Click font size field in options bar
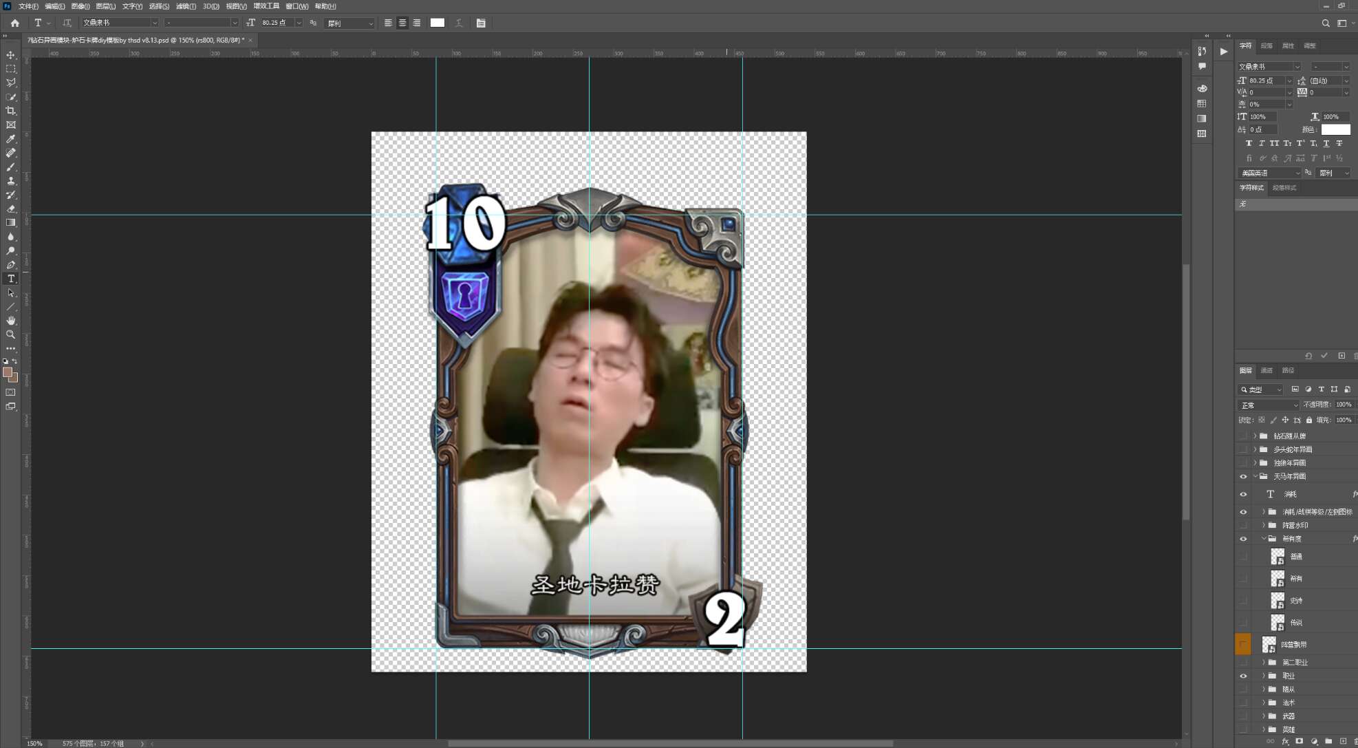This screenshot has height=748, width=1358. pyautogui.click(x=277, y=23)
